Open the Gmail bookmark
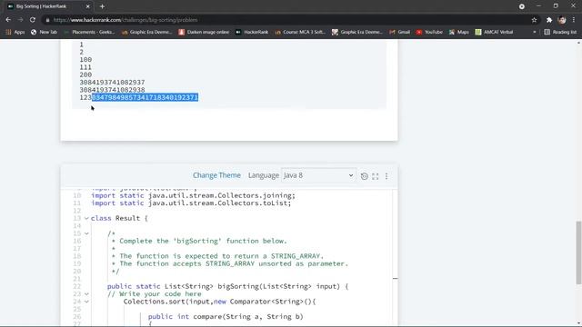Viewport: 582px width, 327px height. [x=400, y=33]
